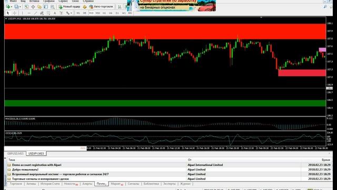The image size is (337, 190).
Task: Select the Equidistant Channel tool
Action: (42, 13)
